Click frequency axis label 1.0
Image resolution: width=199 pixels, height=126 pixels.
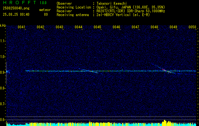(3, 57)
